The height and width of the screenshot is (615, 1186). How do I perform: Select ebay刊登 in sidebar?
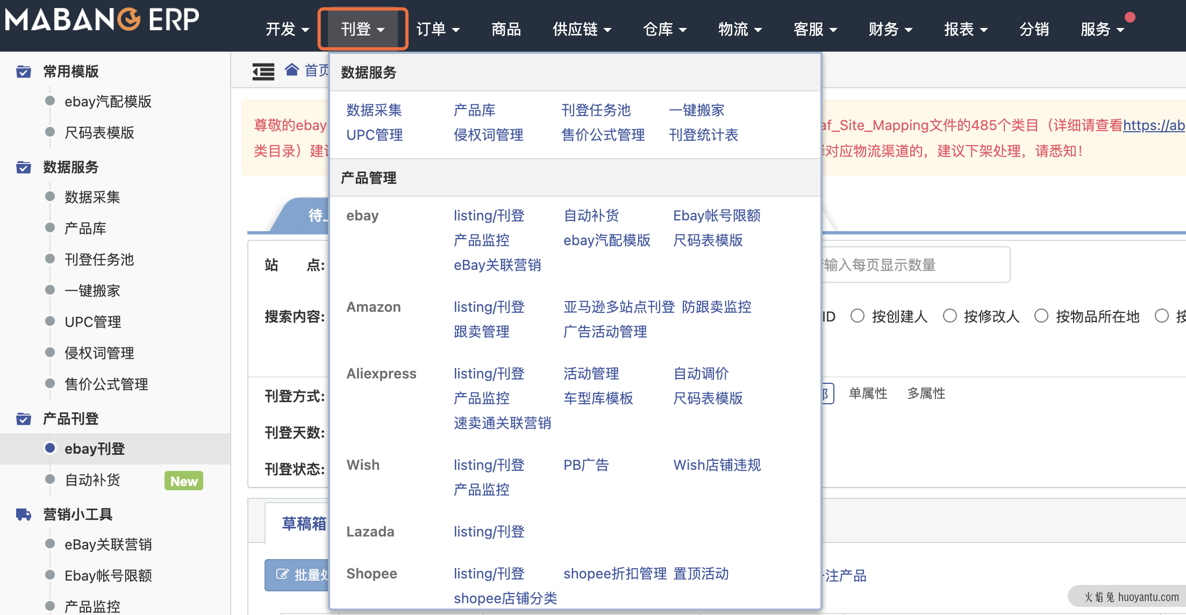95,449
